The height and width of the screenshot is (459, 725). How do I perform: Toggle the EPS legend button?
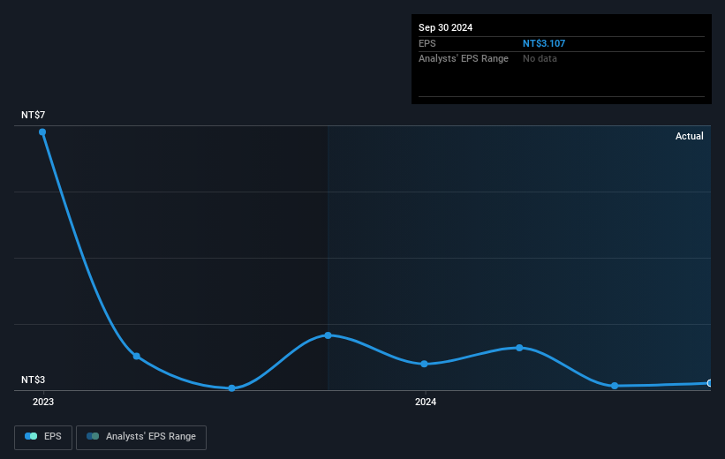pos(43,437)
